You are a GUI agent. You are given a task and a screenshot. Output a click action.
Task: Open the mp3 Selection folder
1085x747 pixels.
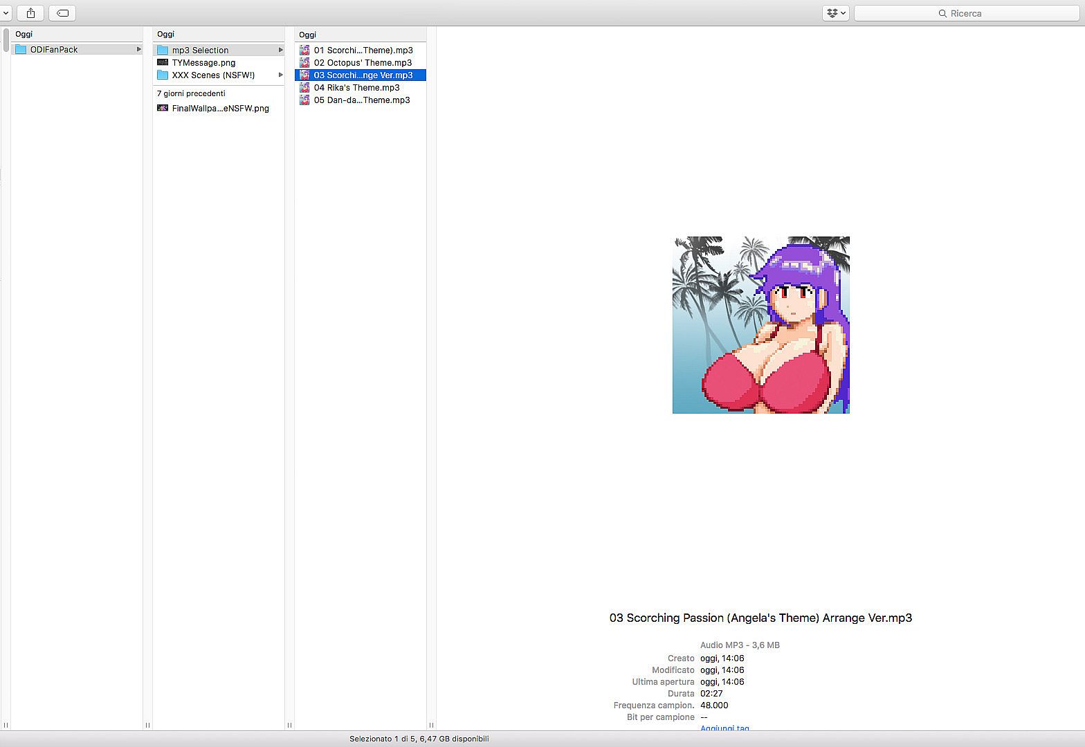[x=200, y=50]
